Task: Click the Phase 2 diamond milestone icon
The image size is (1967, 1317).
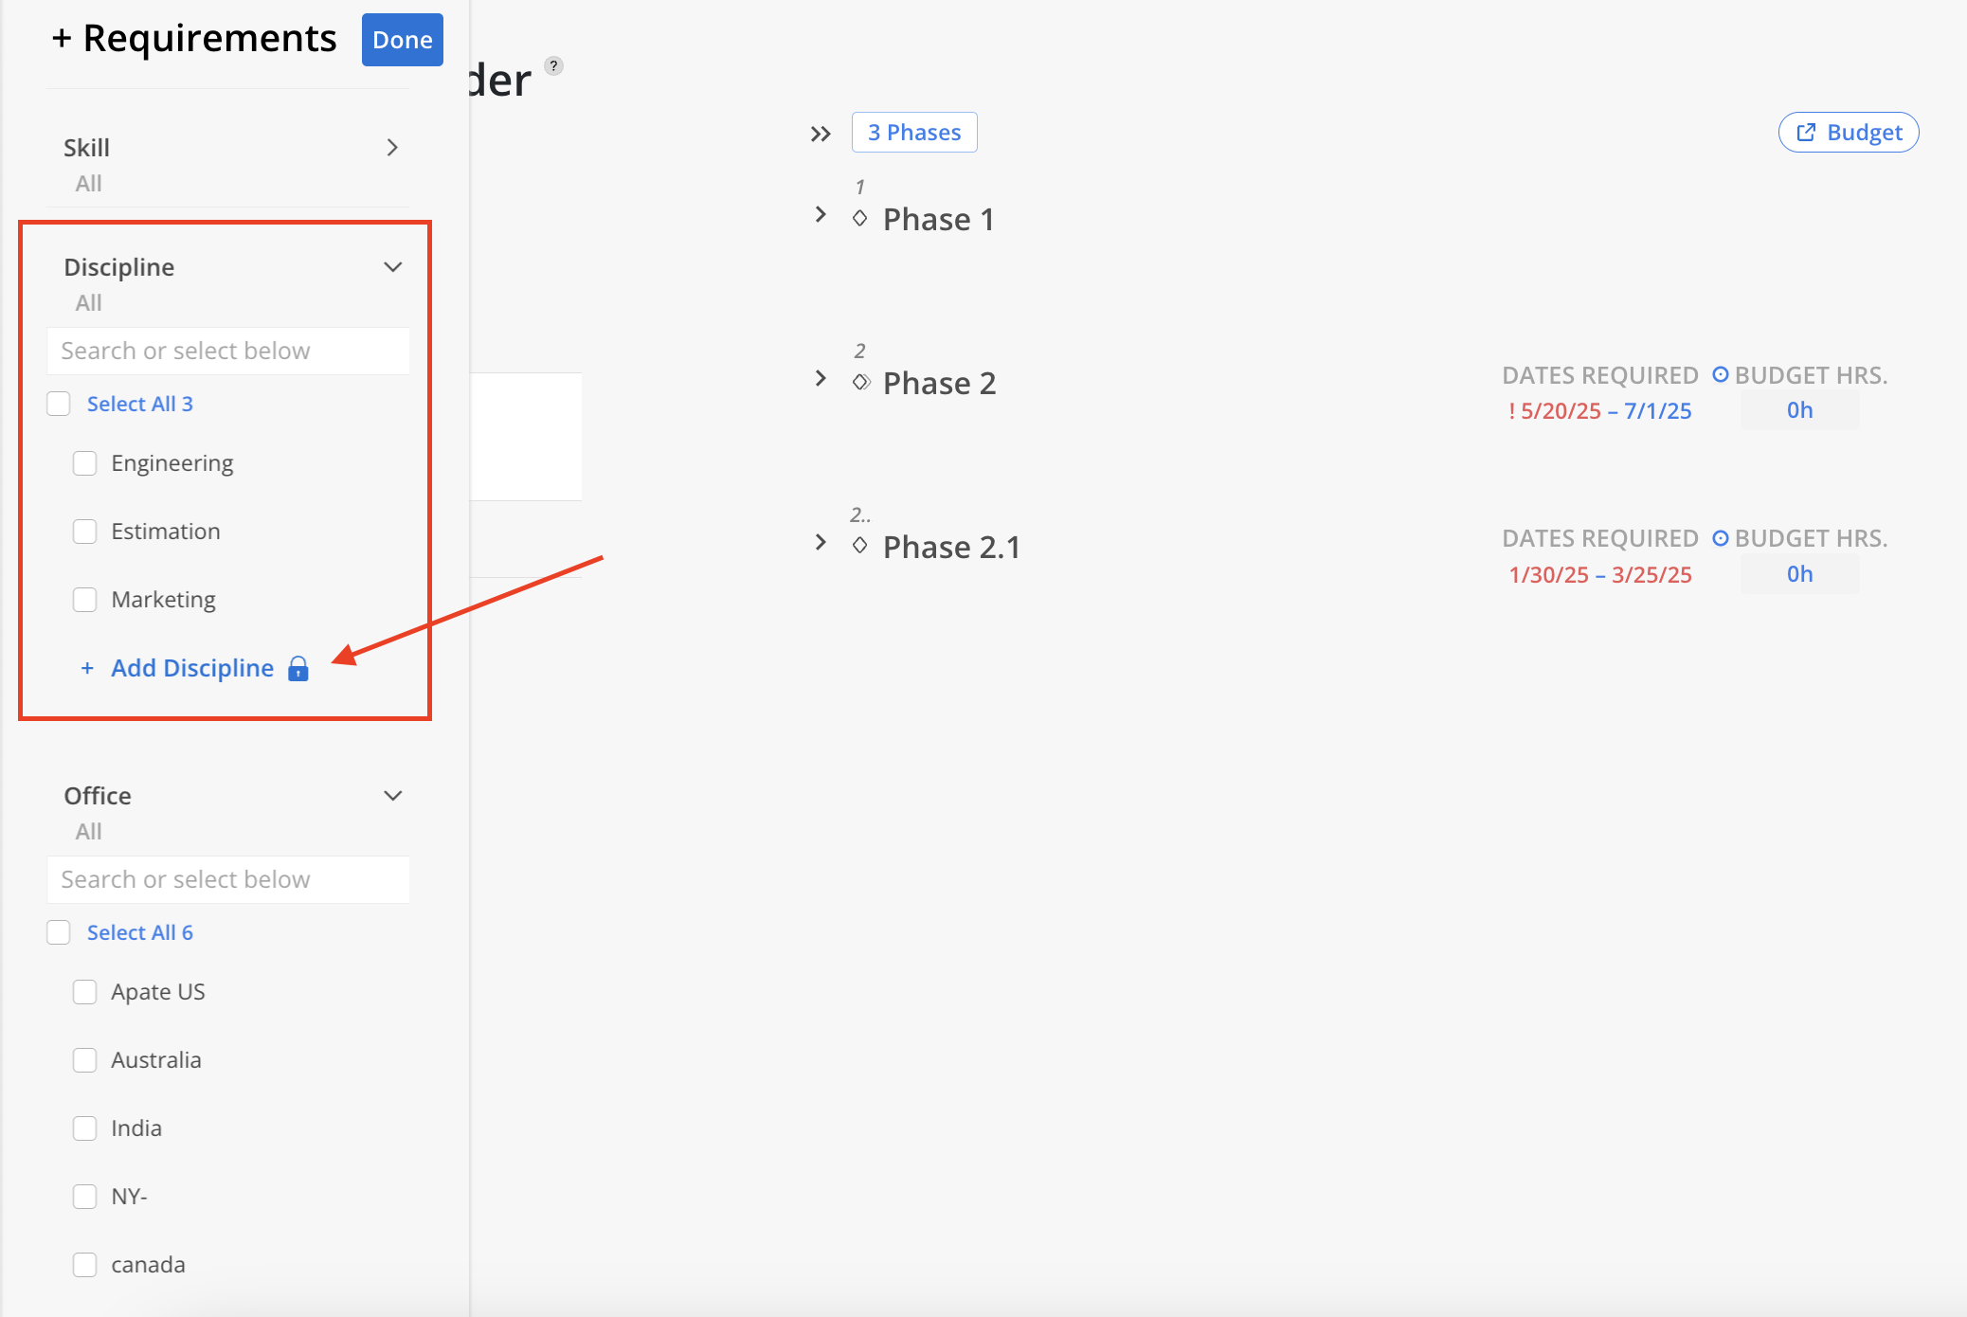Action: 860,383
